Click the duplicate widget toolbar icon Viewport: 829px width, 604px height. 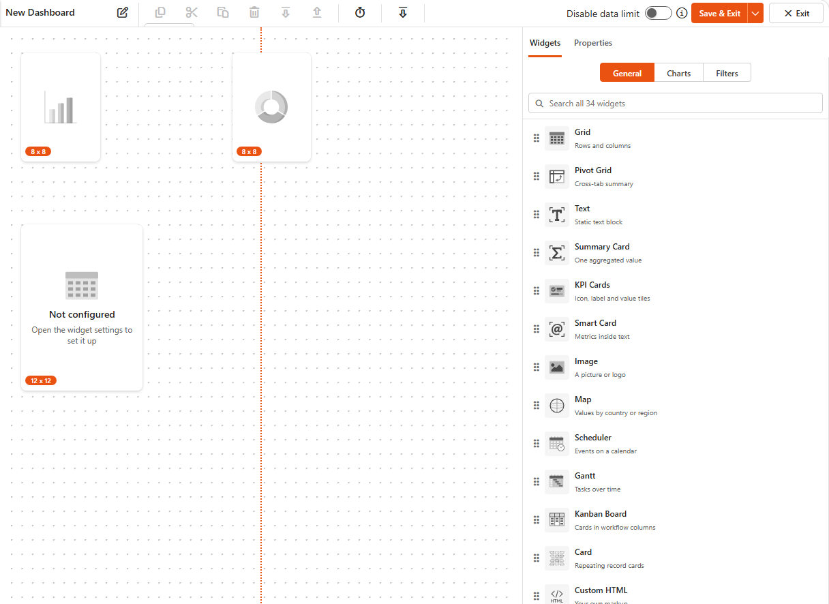tap(160, 12)
